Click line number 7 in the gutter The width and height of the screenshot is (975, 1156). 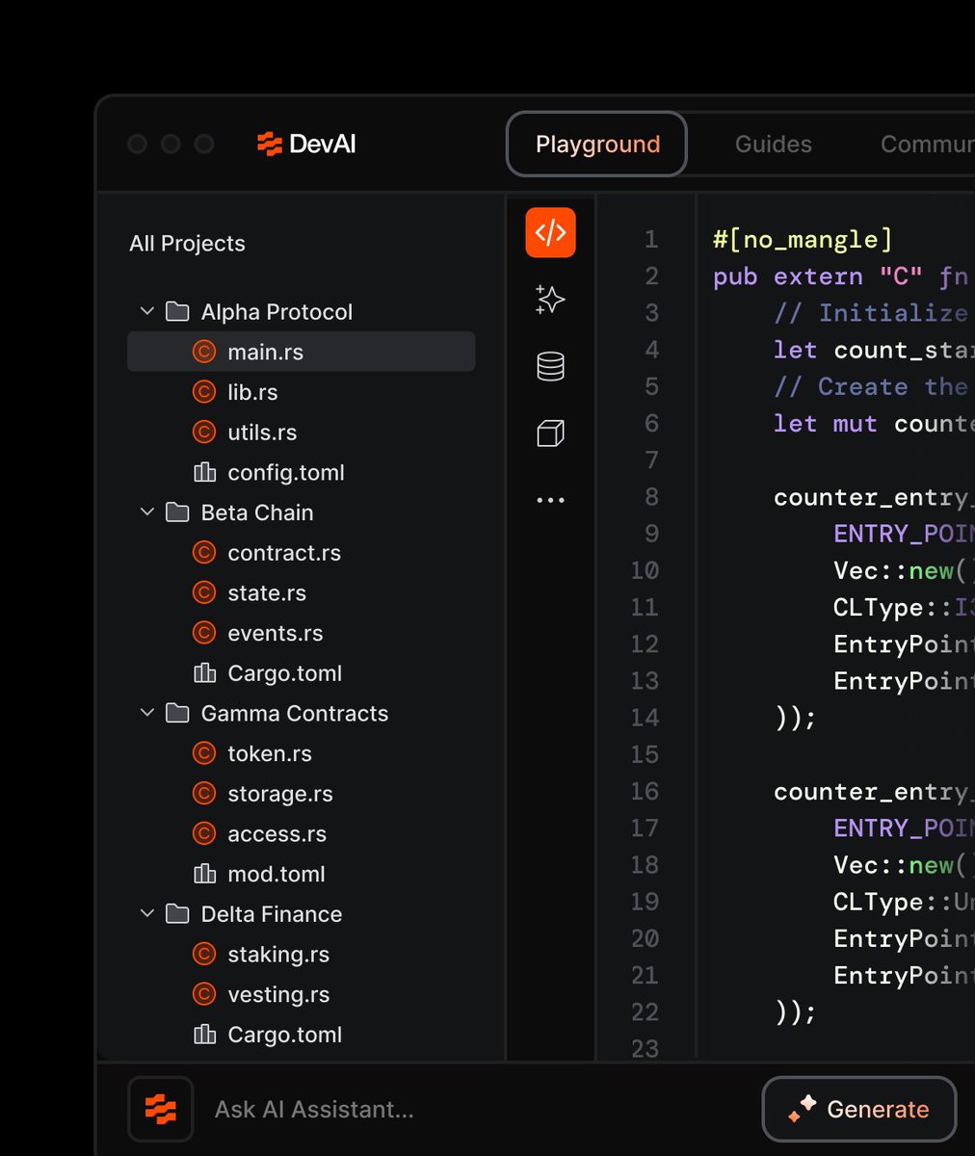coord(652,460)
